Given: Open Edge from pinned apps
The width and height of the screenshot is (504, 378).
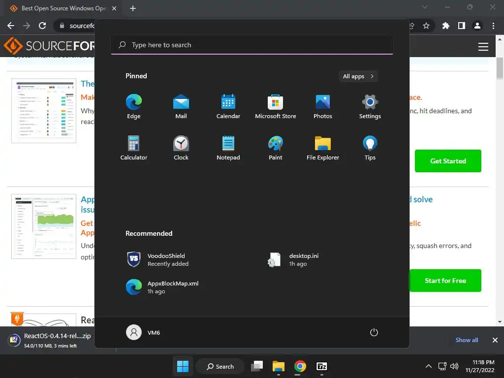Looking at the screenshot, I should [134, 107].
